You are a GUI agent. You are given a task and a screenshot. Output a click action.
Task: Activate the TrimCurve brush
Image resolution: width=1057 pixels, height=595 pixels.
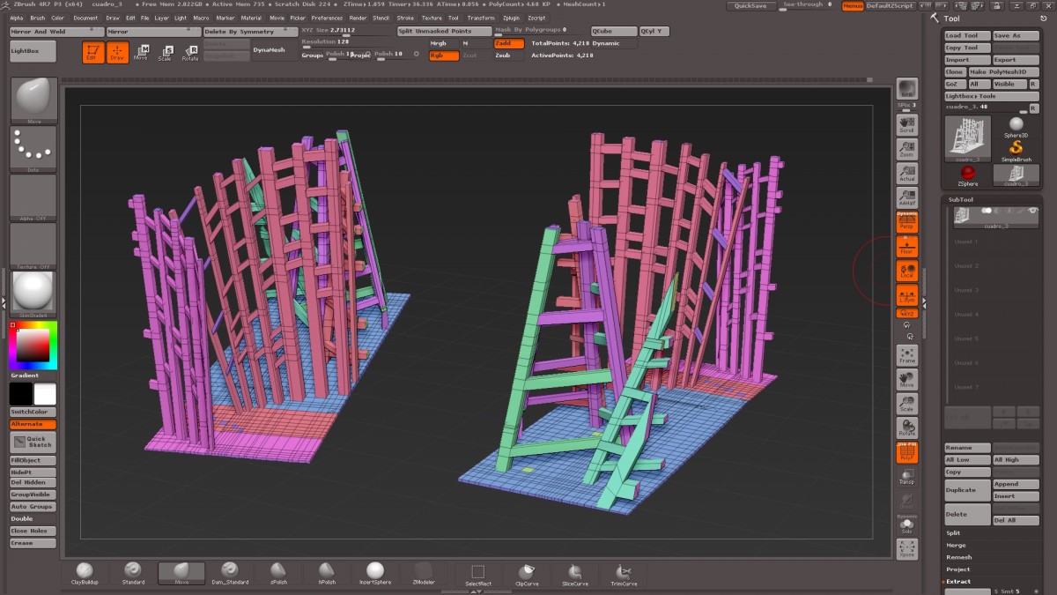pos(624,571)
